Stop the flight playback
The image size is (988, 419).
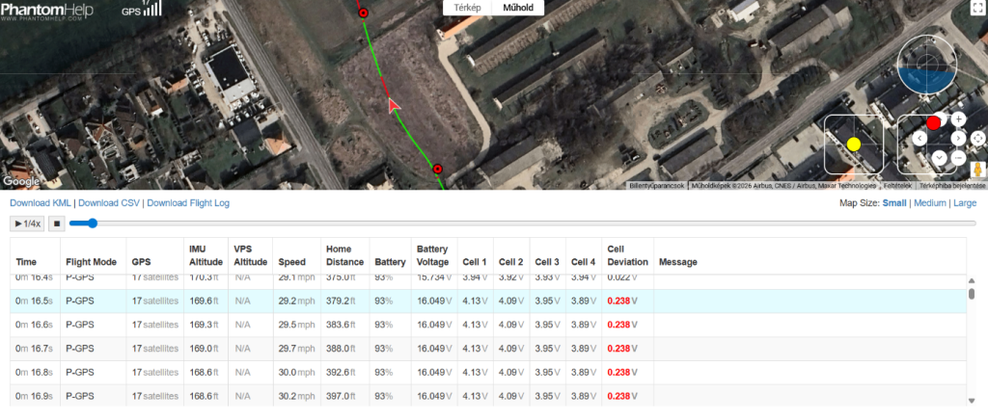(x=56, y=223)
